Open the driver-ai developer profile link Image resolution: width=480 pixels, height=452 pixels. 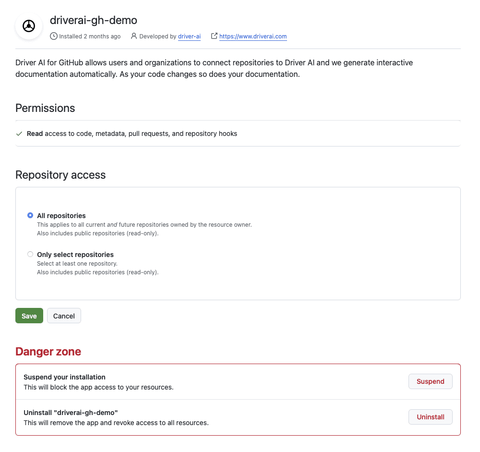tap(189, 36)
